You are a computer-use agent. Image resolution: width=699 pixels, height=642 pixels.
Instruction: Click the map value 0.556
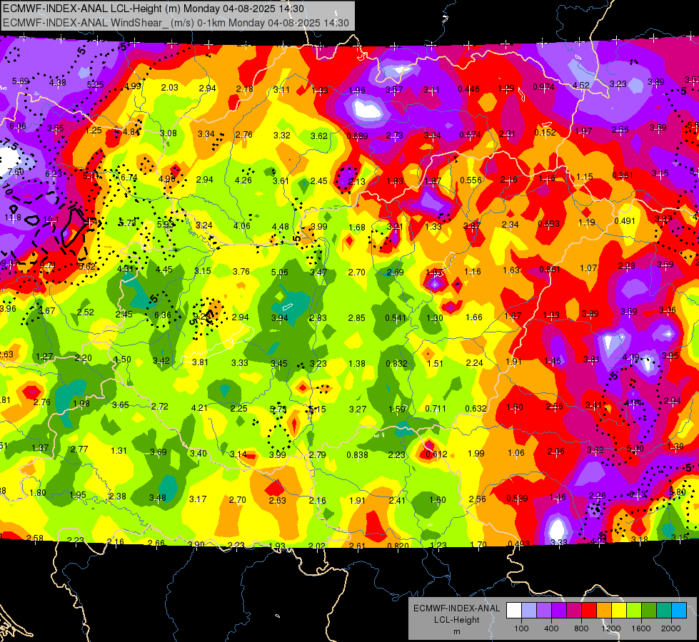click(x=471, y=180)
